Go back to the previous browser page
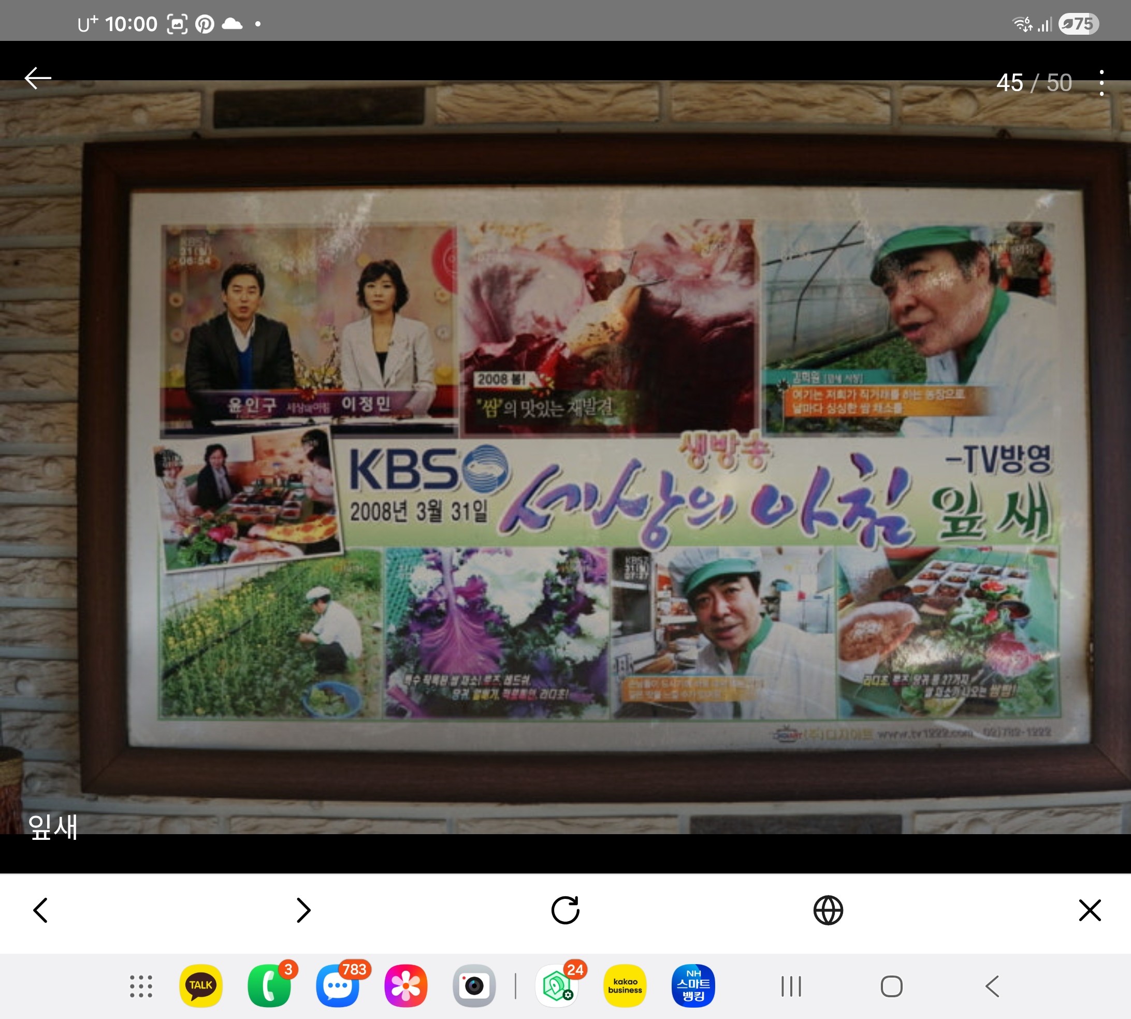 click(41, 910)
